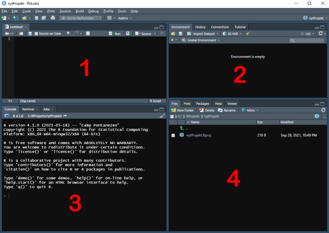The image size is (329, 233).
Task: Click the save workspace icon in Environment
Action: 180,34
